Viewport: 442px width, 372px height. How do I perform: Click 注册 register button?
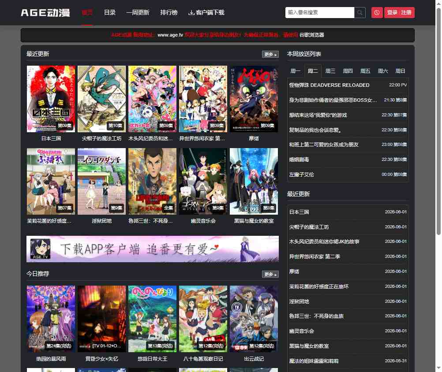406,12
